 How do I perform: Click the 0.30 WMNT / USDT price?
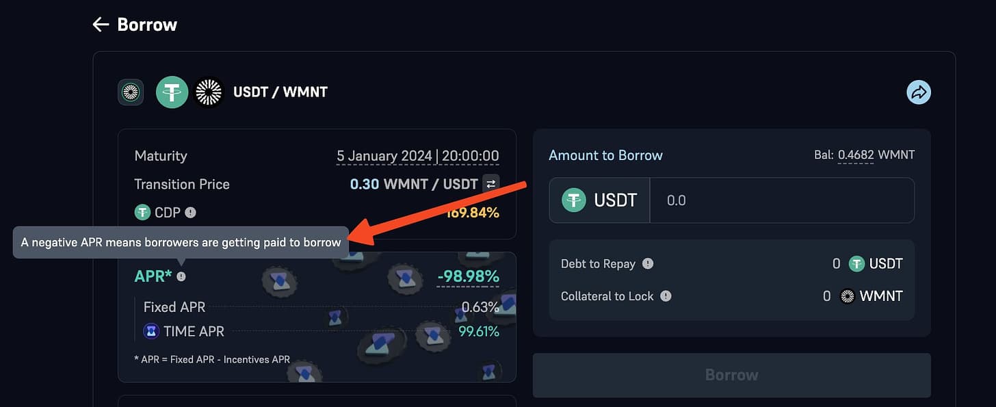pyautogui.click(x=414, y=184)
